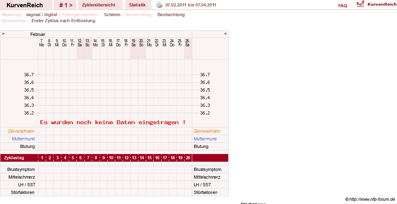
Task: Click the right Störfaktoren label
Action: pos(206,192)
